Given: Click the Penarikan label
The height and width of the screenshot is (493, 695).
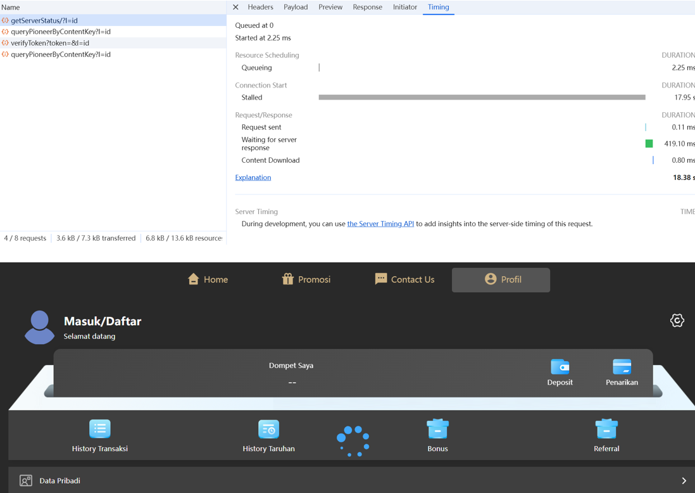Looking at the screenshot, I should click(x=622, y=383).
